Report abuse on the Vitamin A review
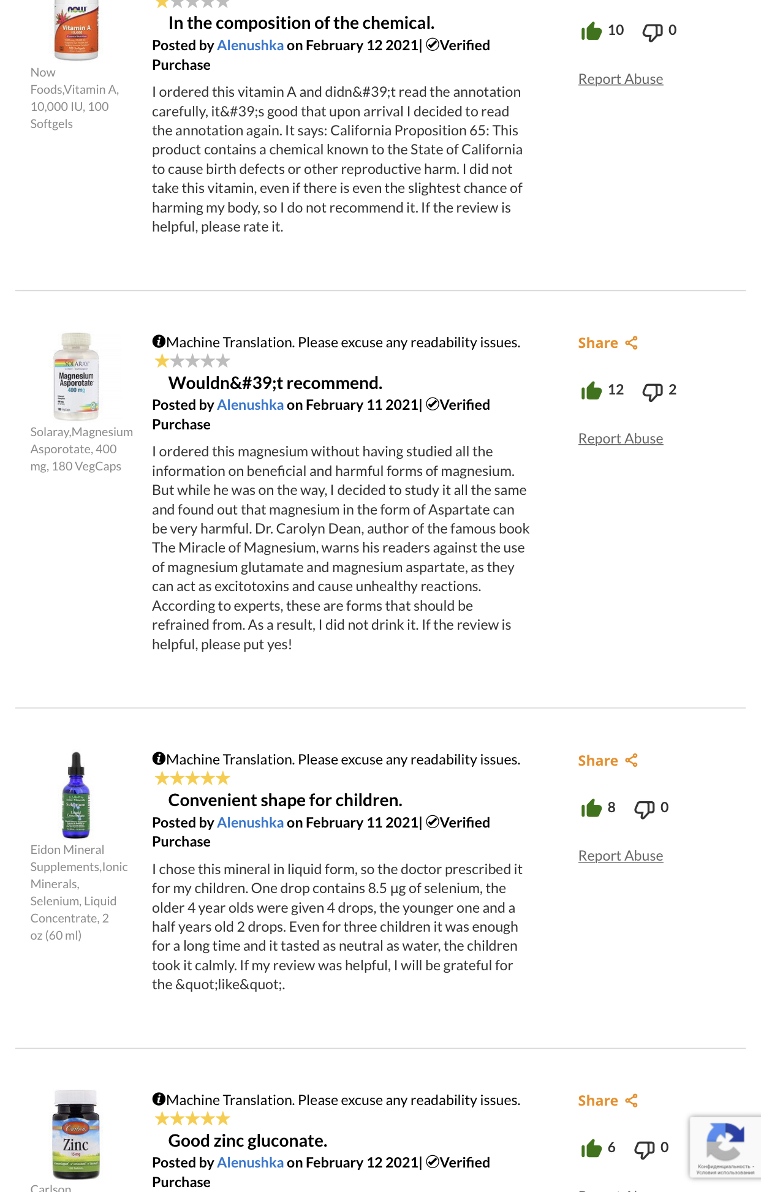This screenshot has width=761, height=1192. (x=621, y=79)
